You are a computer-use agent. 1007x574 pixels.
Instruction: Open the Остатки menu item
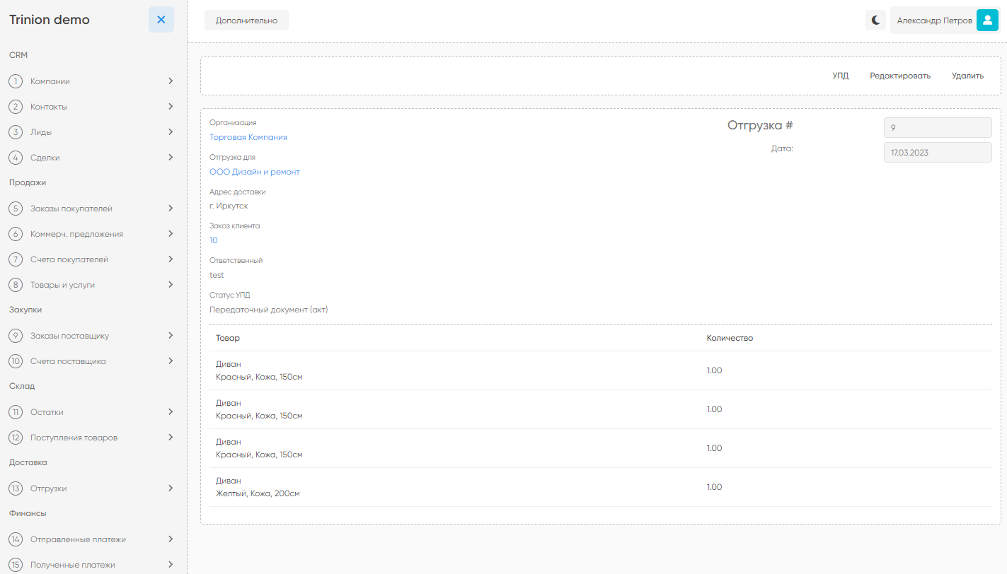coord(47,412)
